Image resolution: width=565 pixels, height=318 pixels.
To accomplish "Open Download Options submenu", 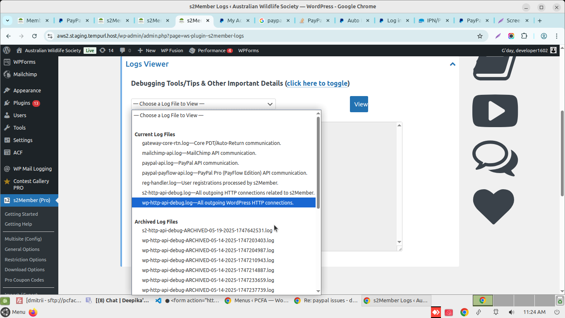I will pyautogui.click(x=24, y=270).
